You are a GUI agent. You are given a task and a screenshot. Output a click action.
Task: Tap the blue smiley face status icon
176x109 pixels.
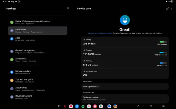(125, 20)
